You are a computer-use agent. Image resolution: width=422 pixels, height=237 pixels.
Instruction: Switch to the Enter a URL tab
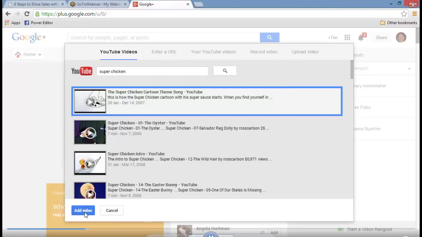coord(164,52)
